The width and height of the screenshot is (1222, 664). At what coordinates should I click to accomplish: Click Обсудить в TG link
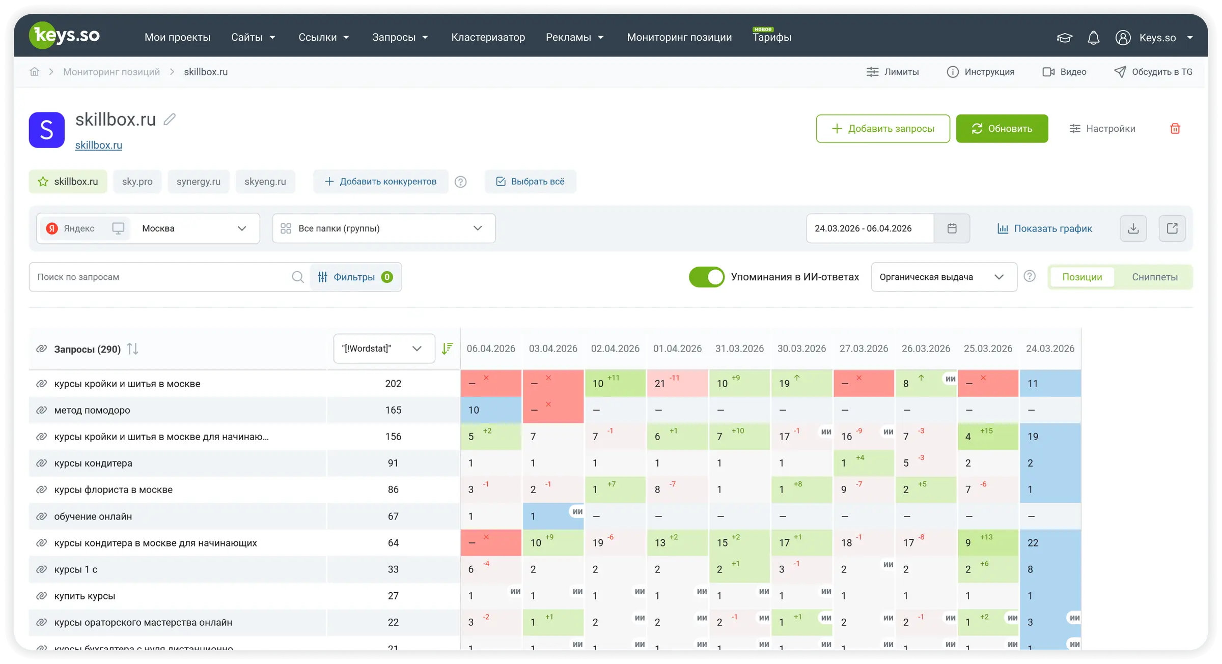point(1153,72)
